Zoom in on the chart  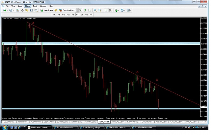click(95, 10)
